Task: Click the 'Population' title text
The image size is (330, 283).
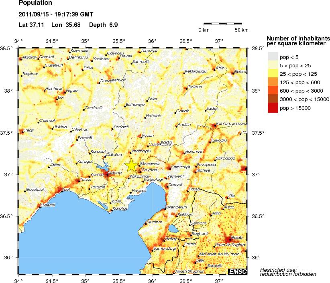Action: pyautogui.click(x=35, y=3)
